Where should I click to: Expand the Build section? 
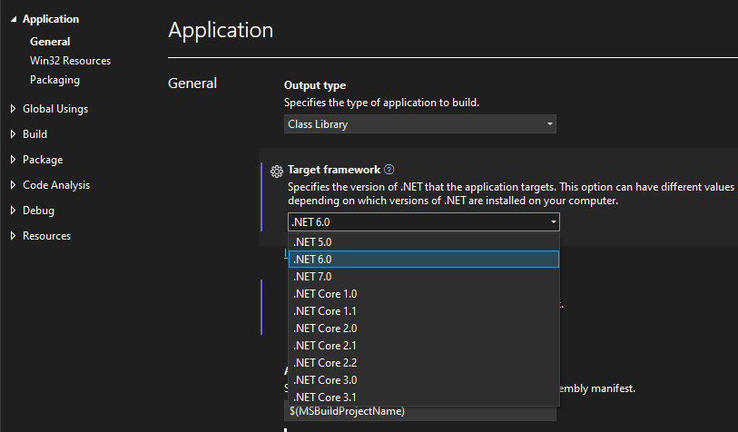pos(14,134)
